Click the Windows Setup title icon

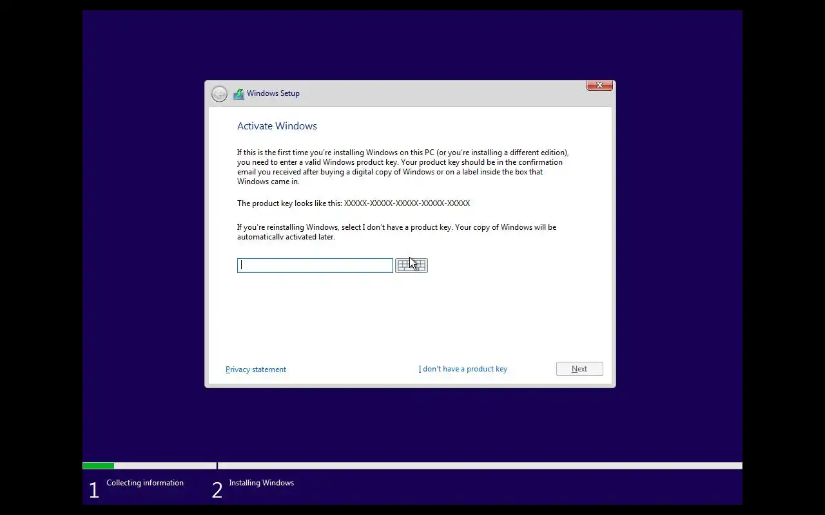tap(238, 94)
